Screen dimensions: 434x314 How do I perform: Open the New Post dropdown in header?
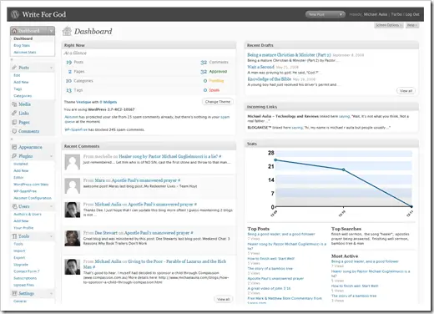coord(325,14)
